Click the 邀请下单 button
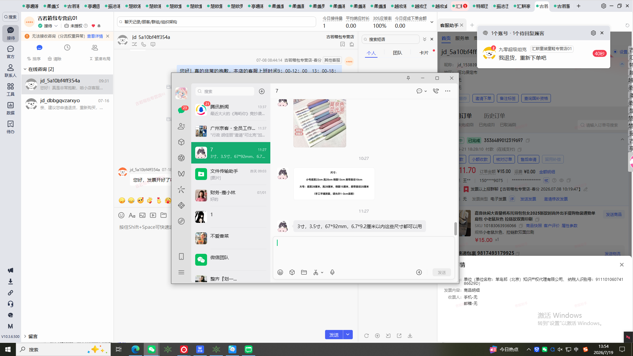This screenshot has width=633, height=356. tap(483, 98)
